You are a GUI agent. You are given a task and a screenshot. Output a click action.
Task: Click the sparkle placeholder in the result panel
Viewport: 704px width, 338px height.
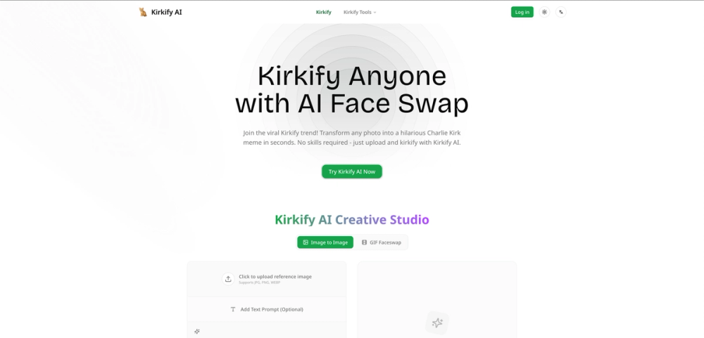(x=437, y=323)
